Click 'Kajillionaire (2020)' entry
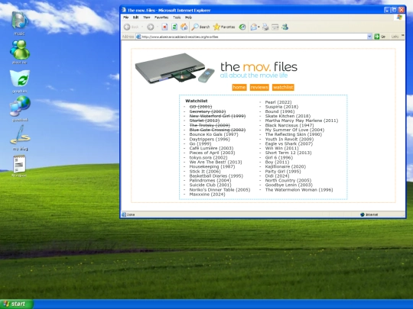413x309 pixels. 285,166
